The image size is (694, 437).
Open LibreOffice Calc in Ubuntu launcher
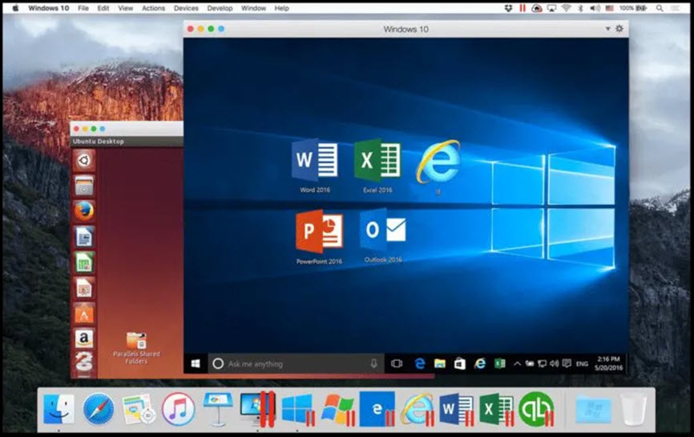(x=84, y=263)
